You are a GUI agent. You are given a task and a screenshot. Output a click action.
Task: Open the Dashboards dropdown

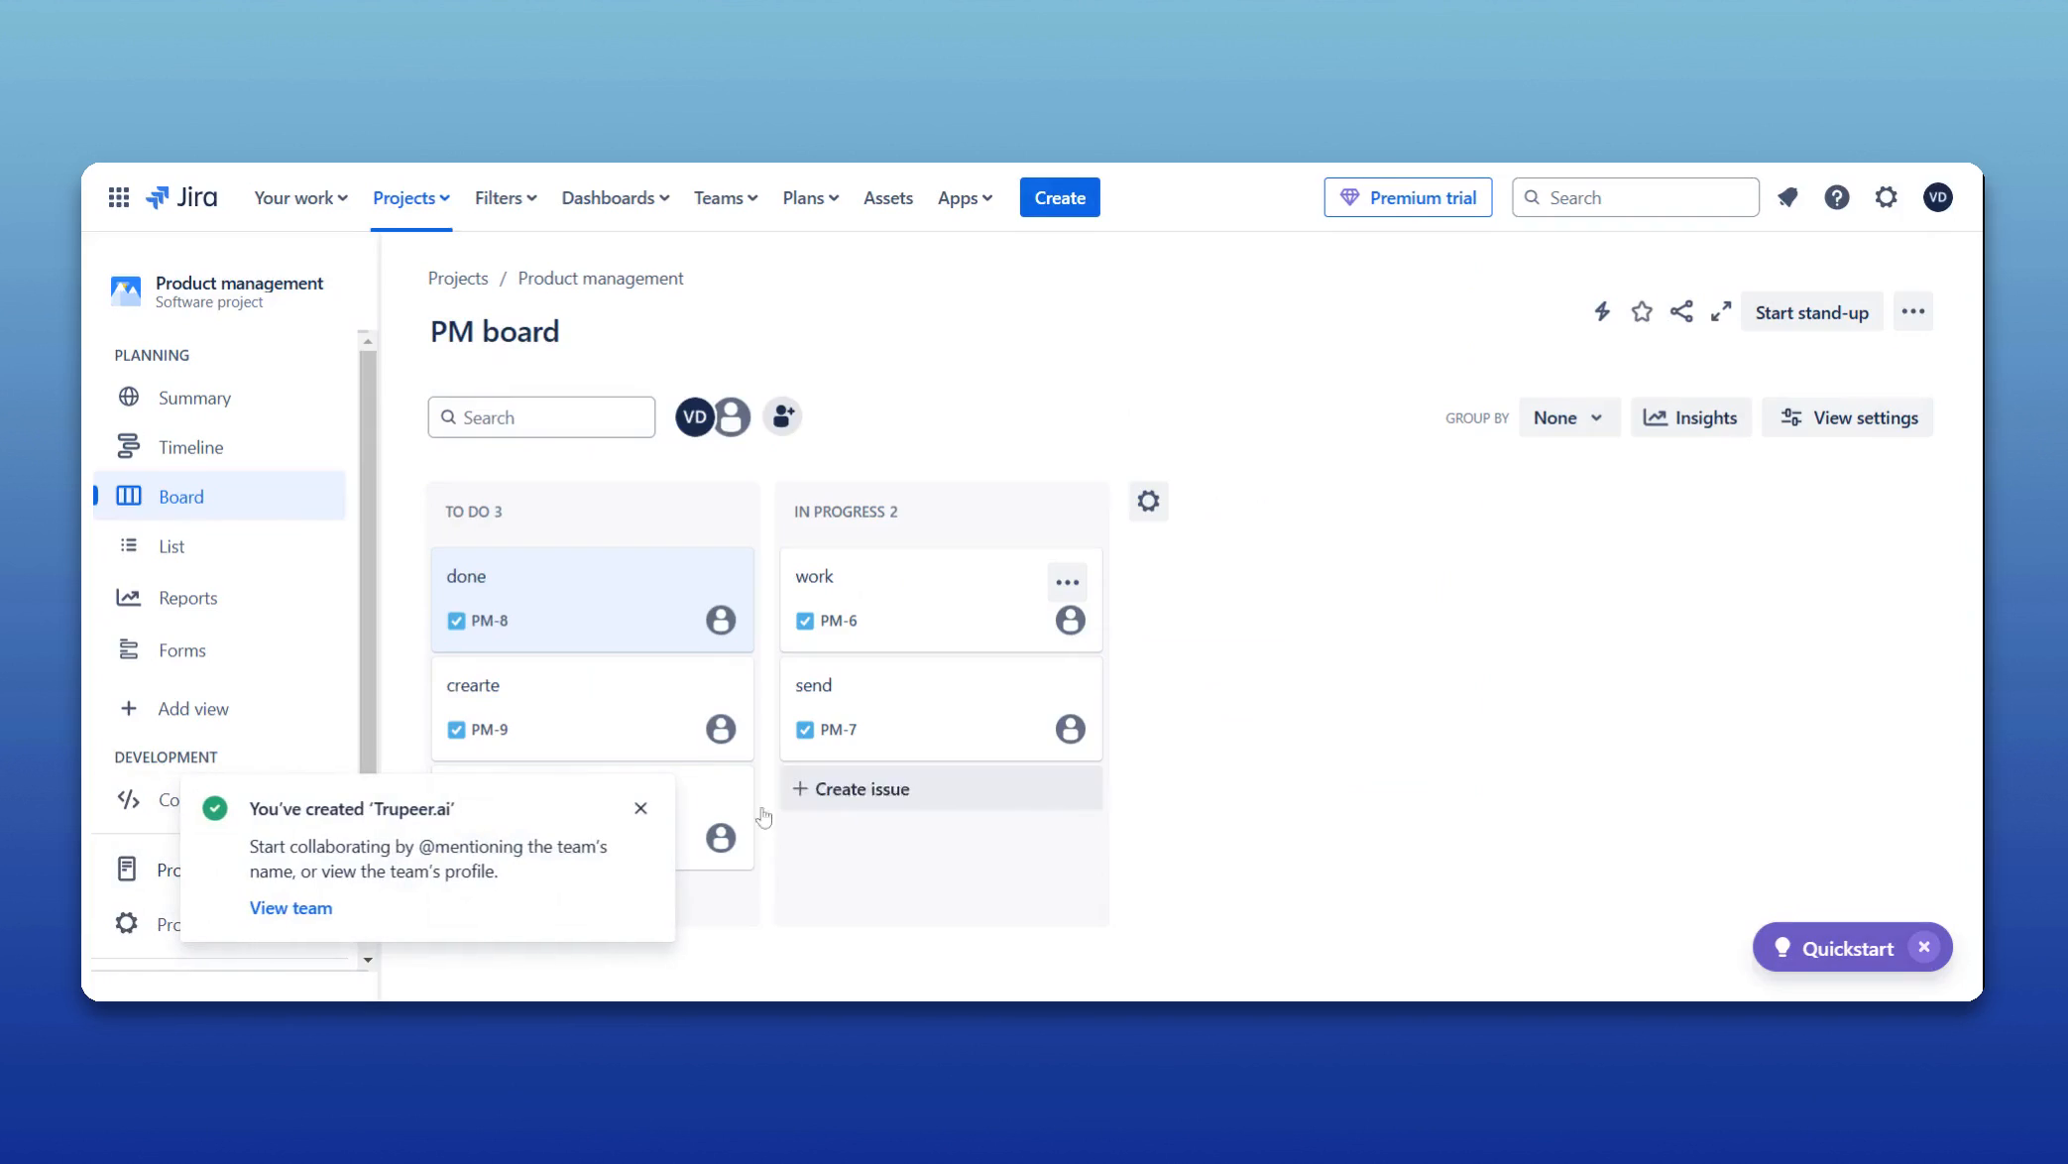point(614,197)
